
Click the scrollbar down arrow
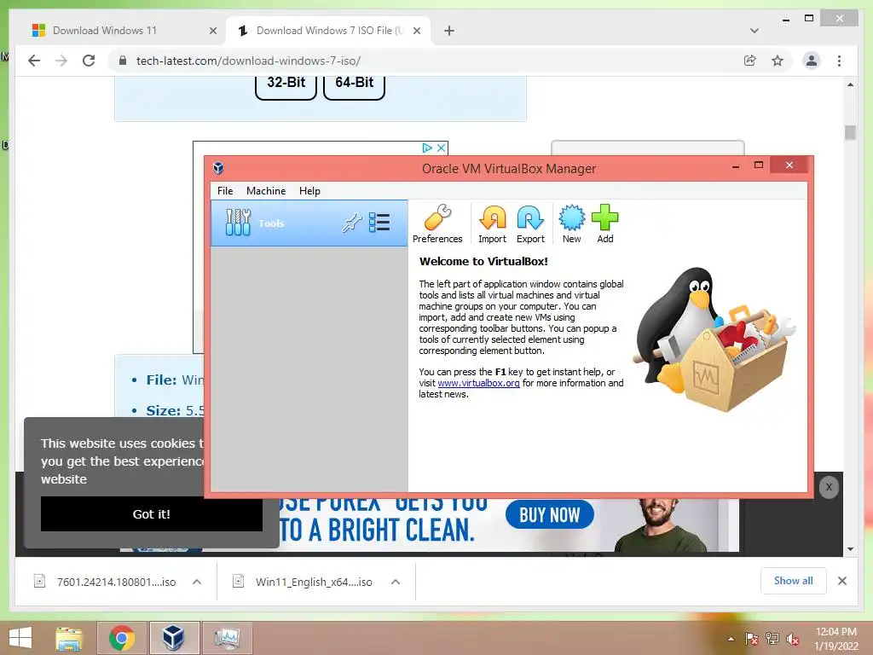click(850, 549)
